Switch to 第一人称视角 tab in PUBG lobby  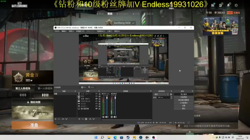(x=45, y=88)
